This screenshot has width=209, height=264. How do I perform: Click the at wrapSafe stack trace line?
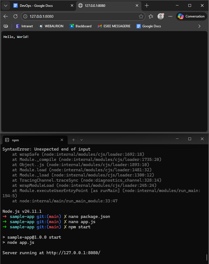pyautogui.click(x=78, y=154)
